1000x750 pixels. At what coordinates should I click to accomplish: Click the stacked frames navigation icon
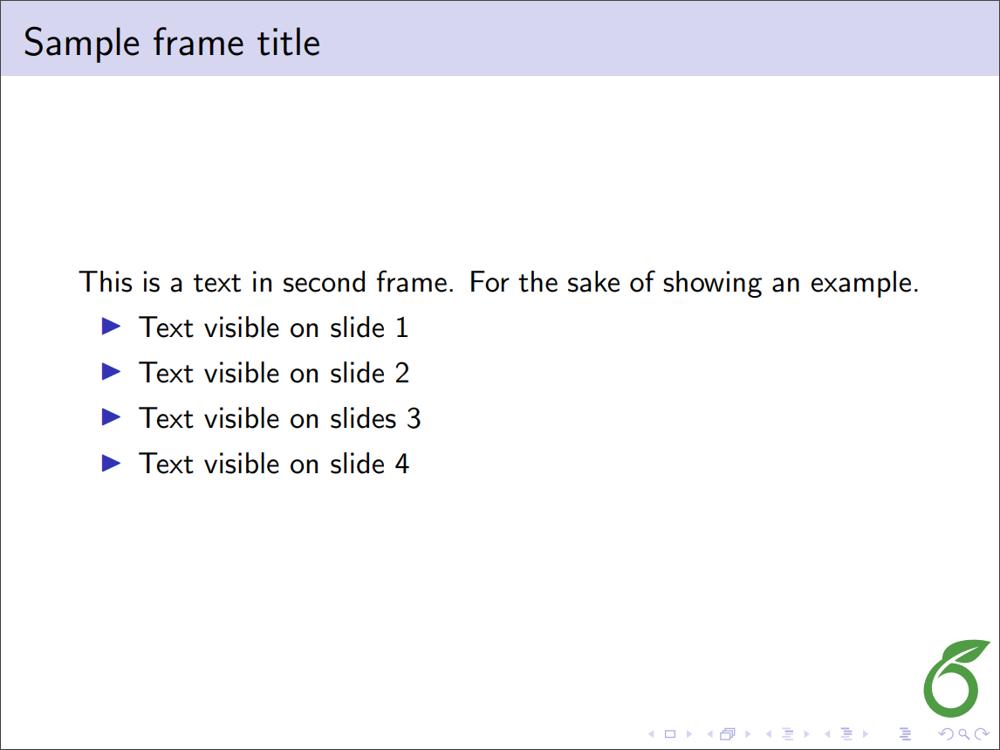728,734
